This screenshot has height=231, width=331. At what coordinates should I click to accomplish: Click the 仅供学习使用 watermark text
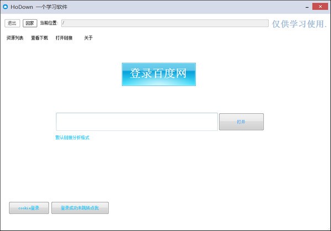(x=300, y=24)
